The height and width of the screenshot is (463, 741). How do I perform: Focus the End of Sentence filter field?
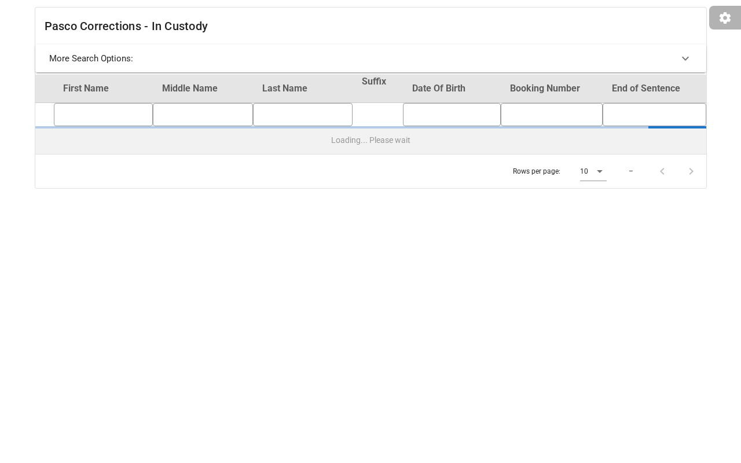[x=654, y=115]
